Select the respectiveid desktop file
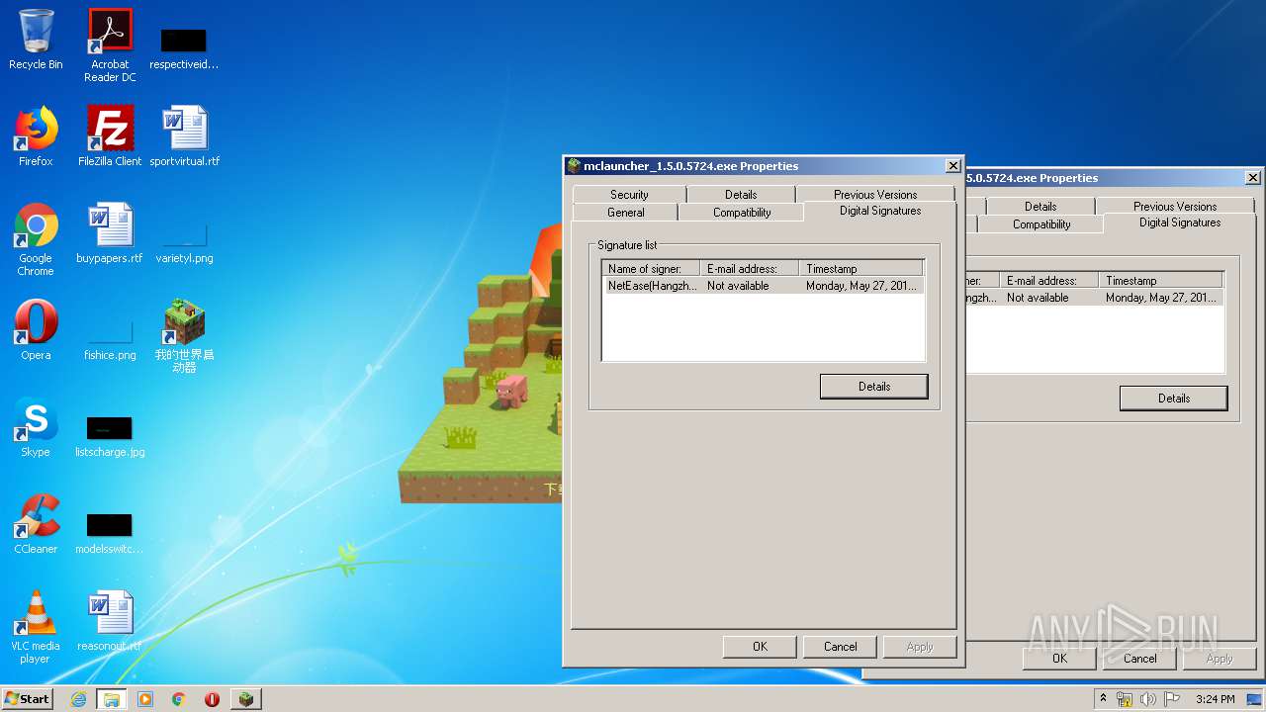Screen dimensions: 1266x712 pos(184,45)
